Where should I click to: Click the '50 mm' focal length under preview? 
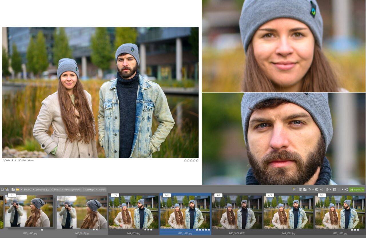click(31, 160)
